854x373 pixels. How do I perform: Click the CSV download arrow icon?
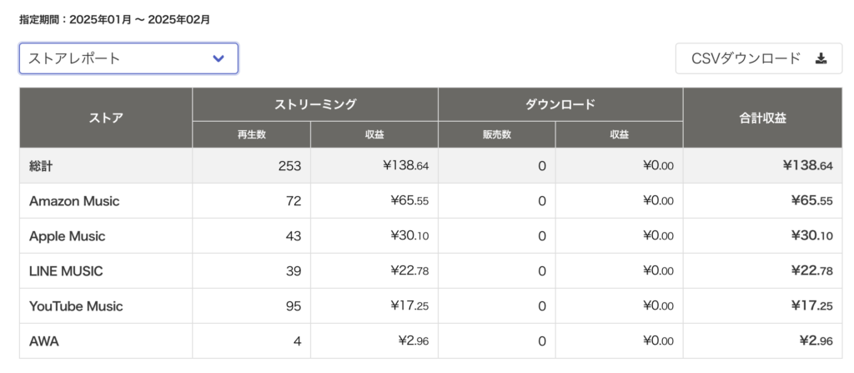821,59
